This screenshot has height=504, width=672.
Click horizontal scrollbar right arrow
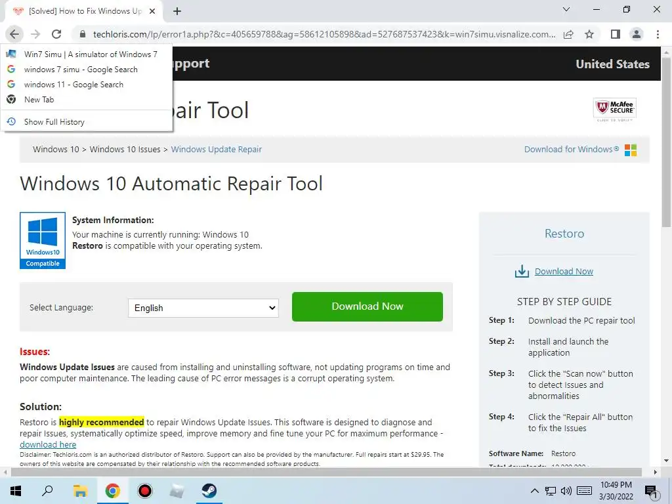655,472
